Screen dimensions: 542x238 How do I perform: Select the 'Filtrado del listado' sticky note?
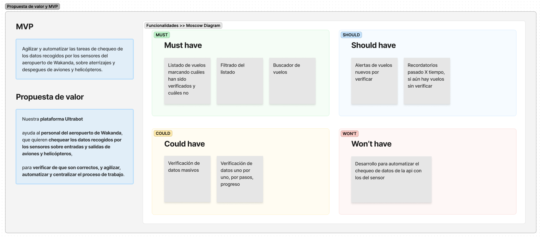(240, 81)
